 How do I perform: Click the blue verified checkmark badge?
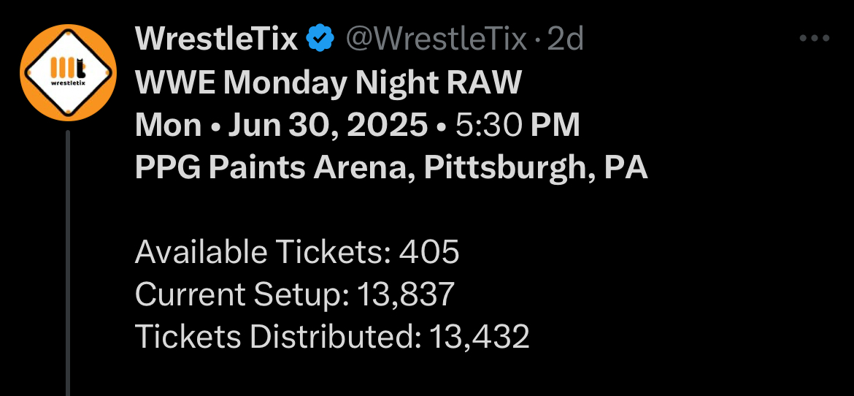(x=320, y=39)
